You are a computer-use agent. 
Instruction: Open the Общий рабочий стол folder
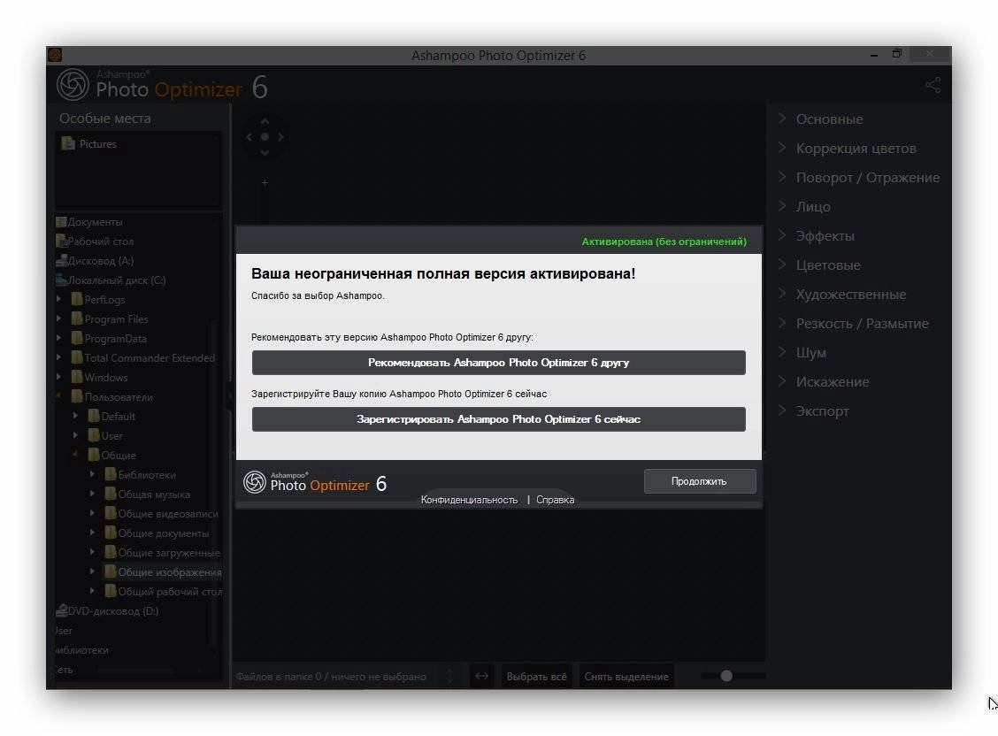(x=163, y=592)
